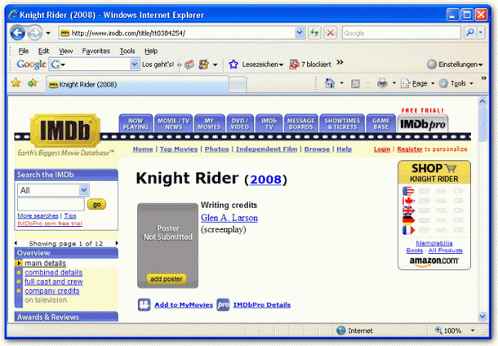Open recent pages dropdown next to Forward
The image size is (498, 346).
(x=48, y=33)
